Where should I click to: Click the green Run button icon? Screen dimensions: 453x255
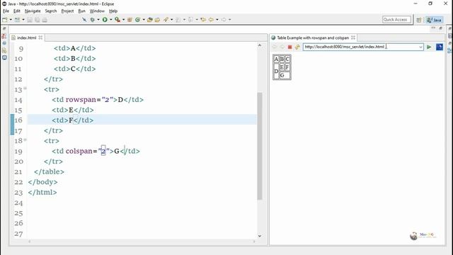point(105,20)
